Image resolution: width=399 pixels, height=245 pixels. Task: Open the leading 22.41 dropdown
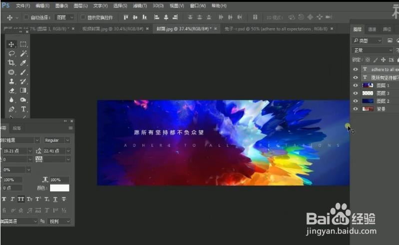[x=68, y=151]
